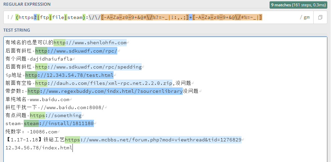Click the first capture group (https?|ftp|file|steam)
The height and width of the screenshot is (162, 331).
point(50,17)
